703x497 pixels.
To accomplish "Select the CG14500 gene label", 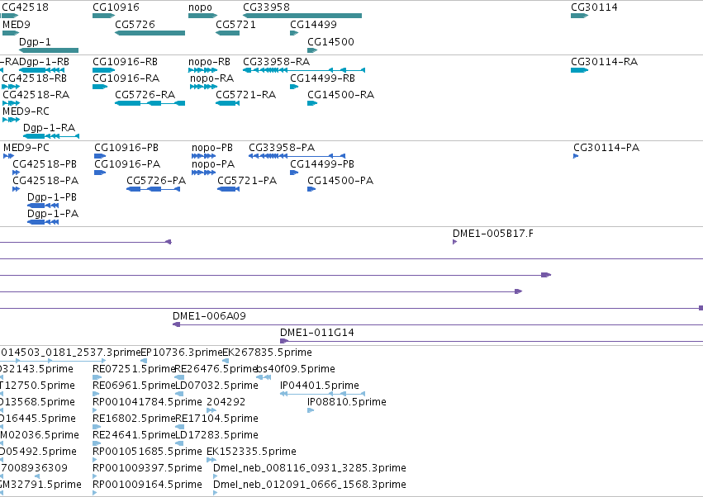I will [x=331, y=41].
